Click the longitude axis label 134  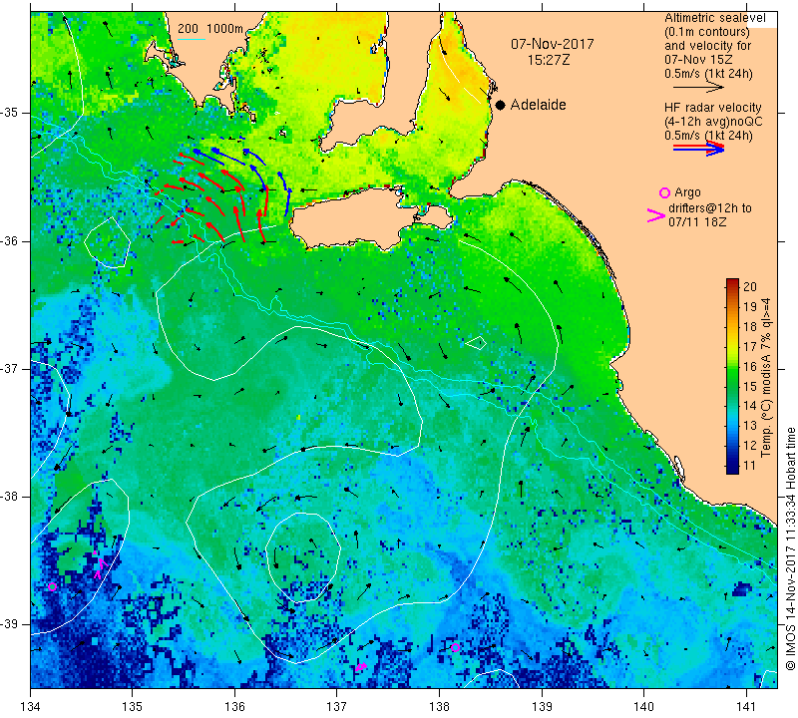coord(31,707)
